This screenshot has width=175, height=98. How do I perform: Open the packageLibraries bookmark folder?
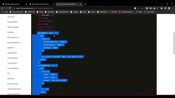click(x=62, y=12)
